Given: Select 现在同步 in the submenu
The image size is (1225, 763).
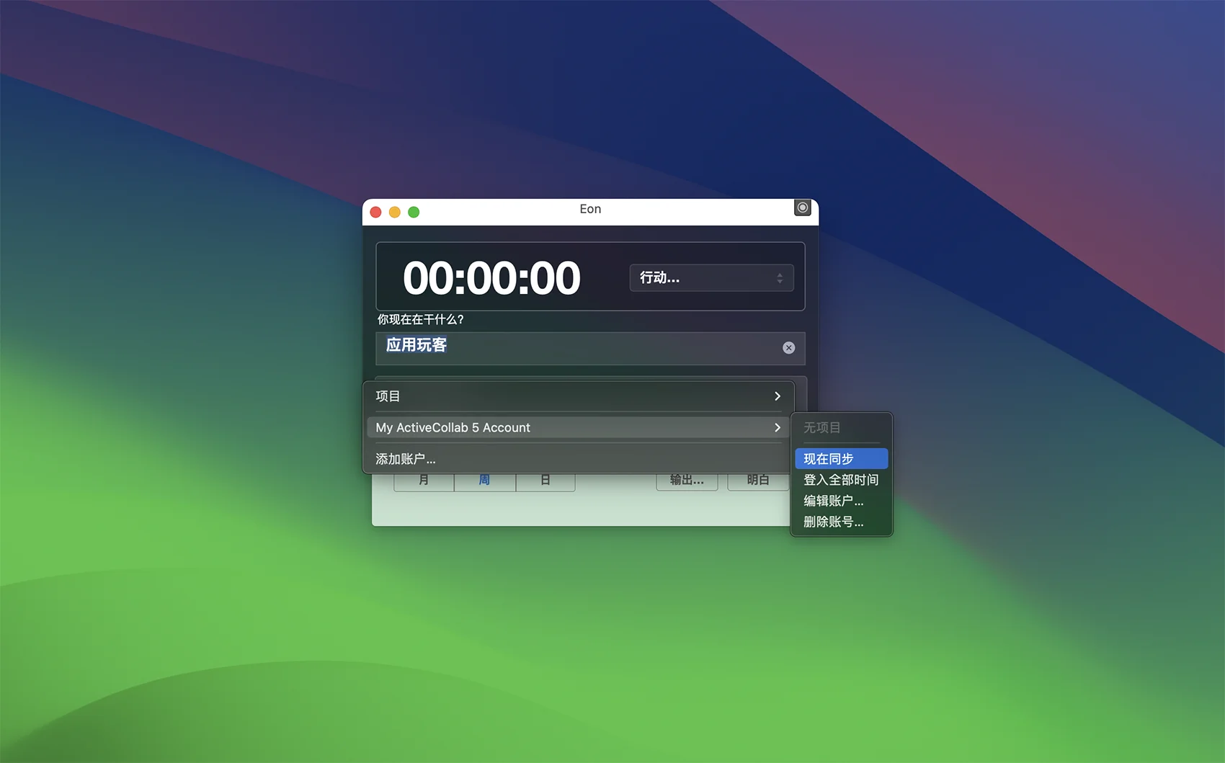Looking at the screenshot, I should coord(841,459).
